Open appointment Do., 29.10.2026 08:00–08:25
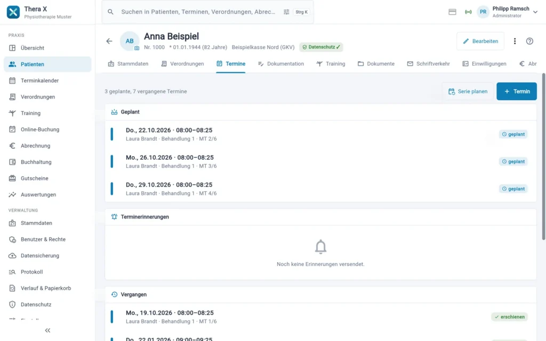Viewport: 546px width, 341px height. coord(320,189)
